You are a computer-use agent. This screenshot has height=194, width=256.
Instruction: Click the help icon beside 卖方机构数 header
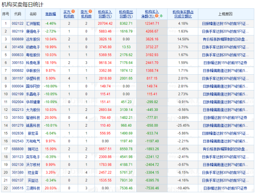[90, 12]
